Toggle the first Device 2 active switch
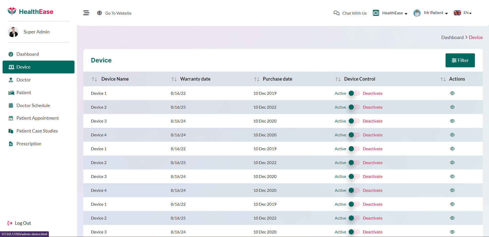The width and height of the screenshot is (489, 237). 354,107
